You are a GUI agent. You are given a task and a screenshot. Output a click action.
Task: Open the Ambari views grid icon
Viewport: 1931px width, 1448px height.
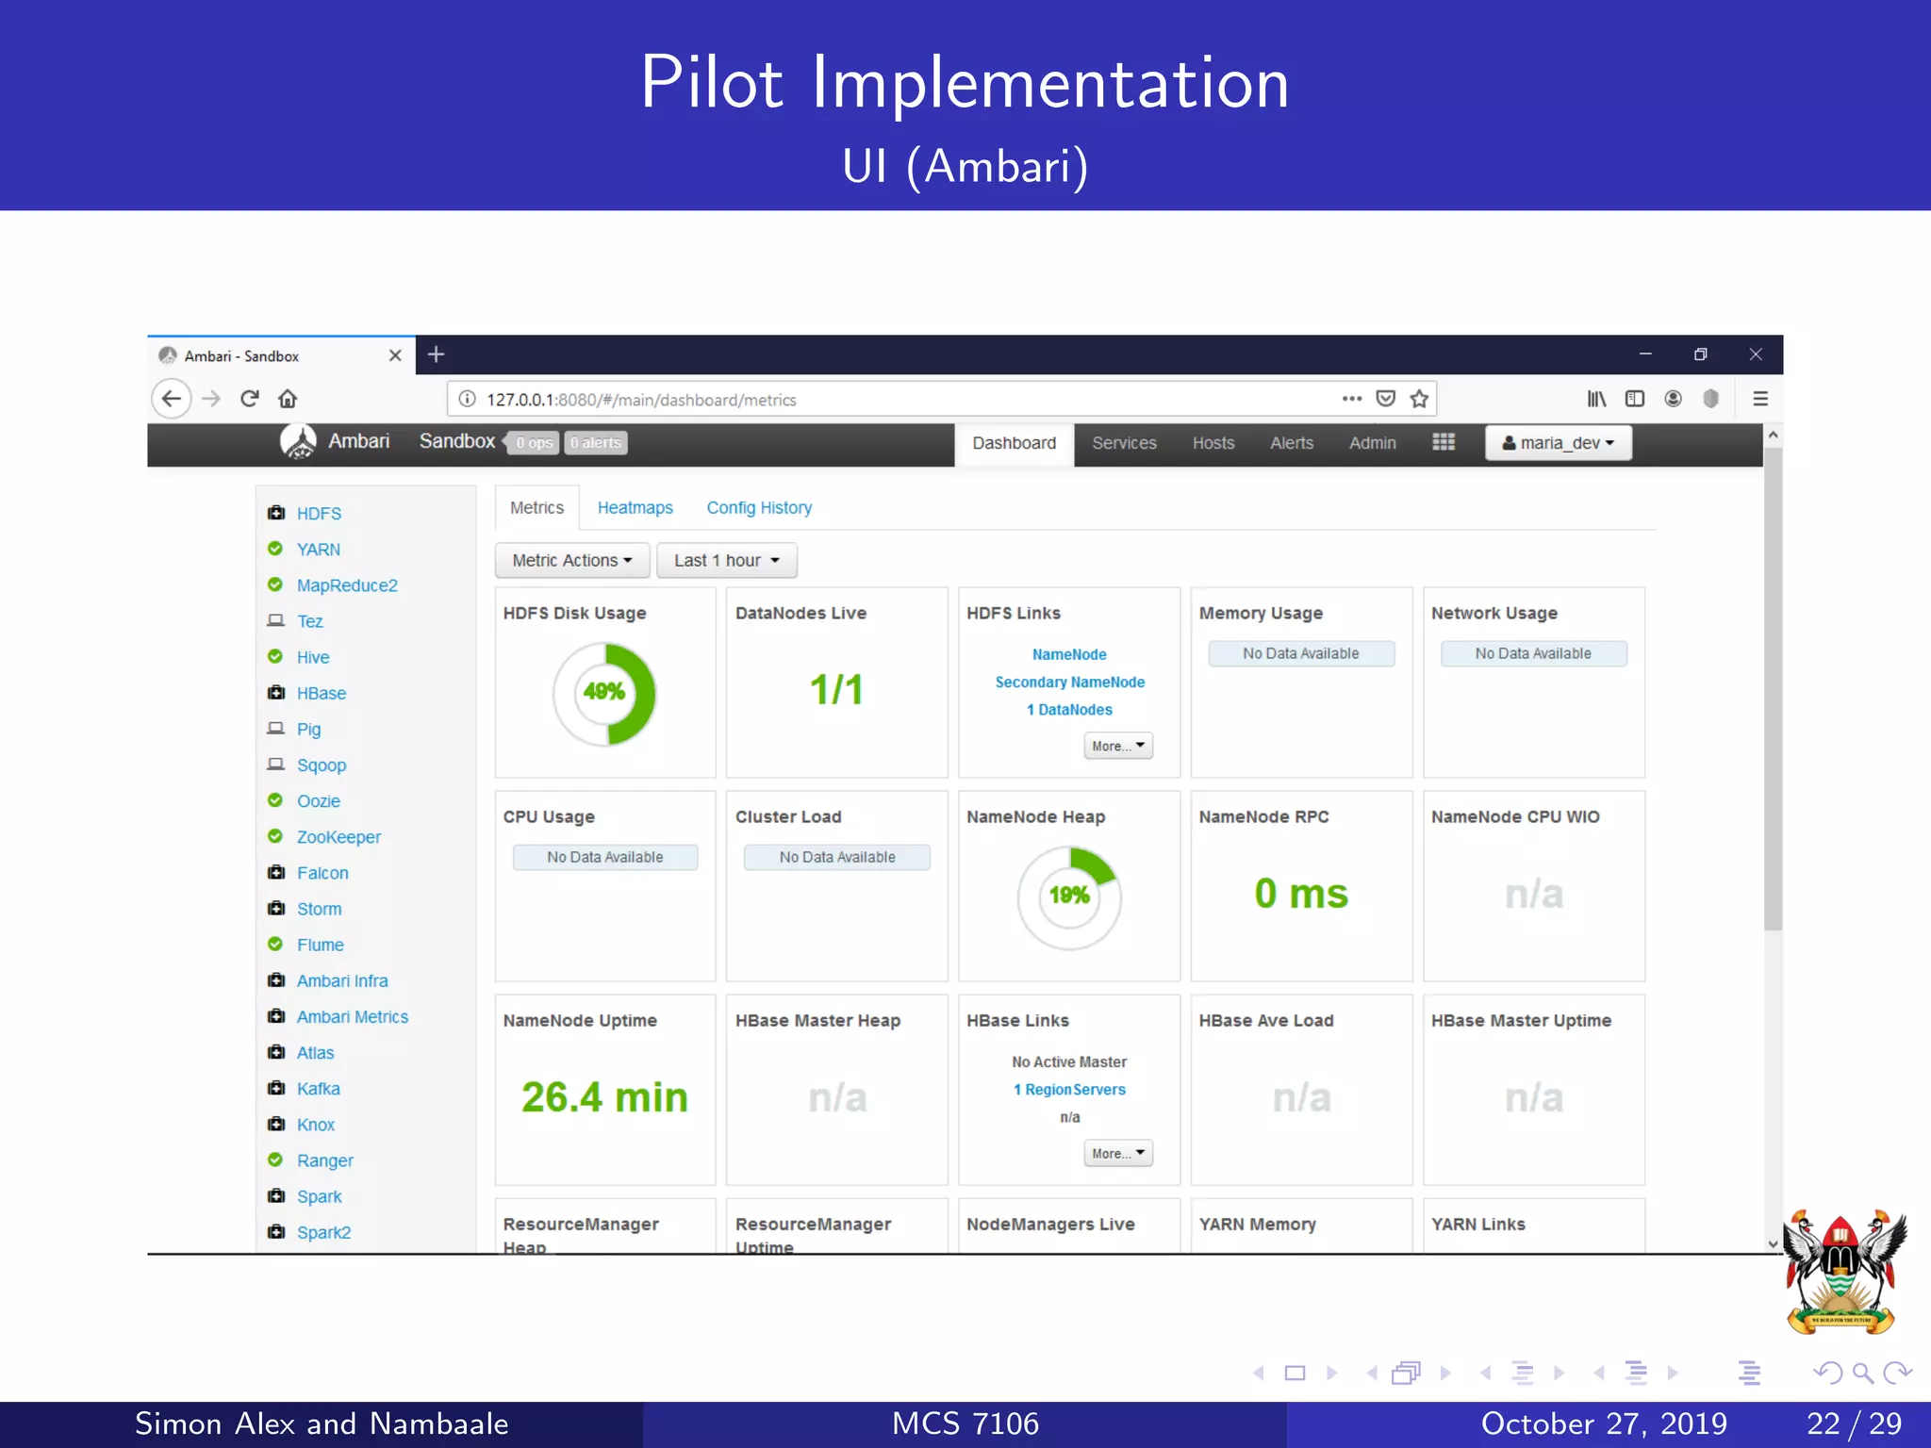coord(1444,442)
